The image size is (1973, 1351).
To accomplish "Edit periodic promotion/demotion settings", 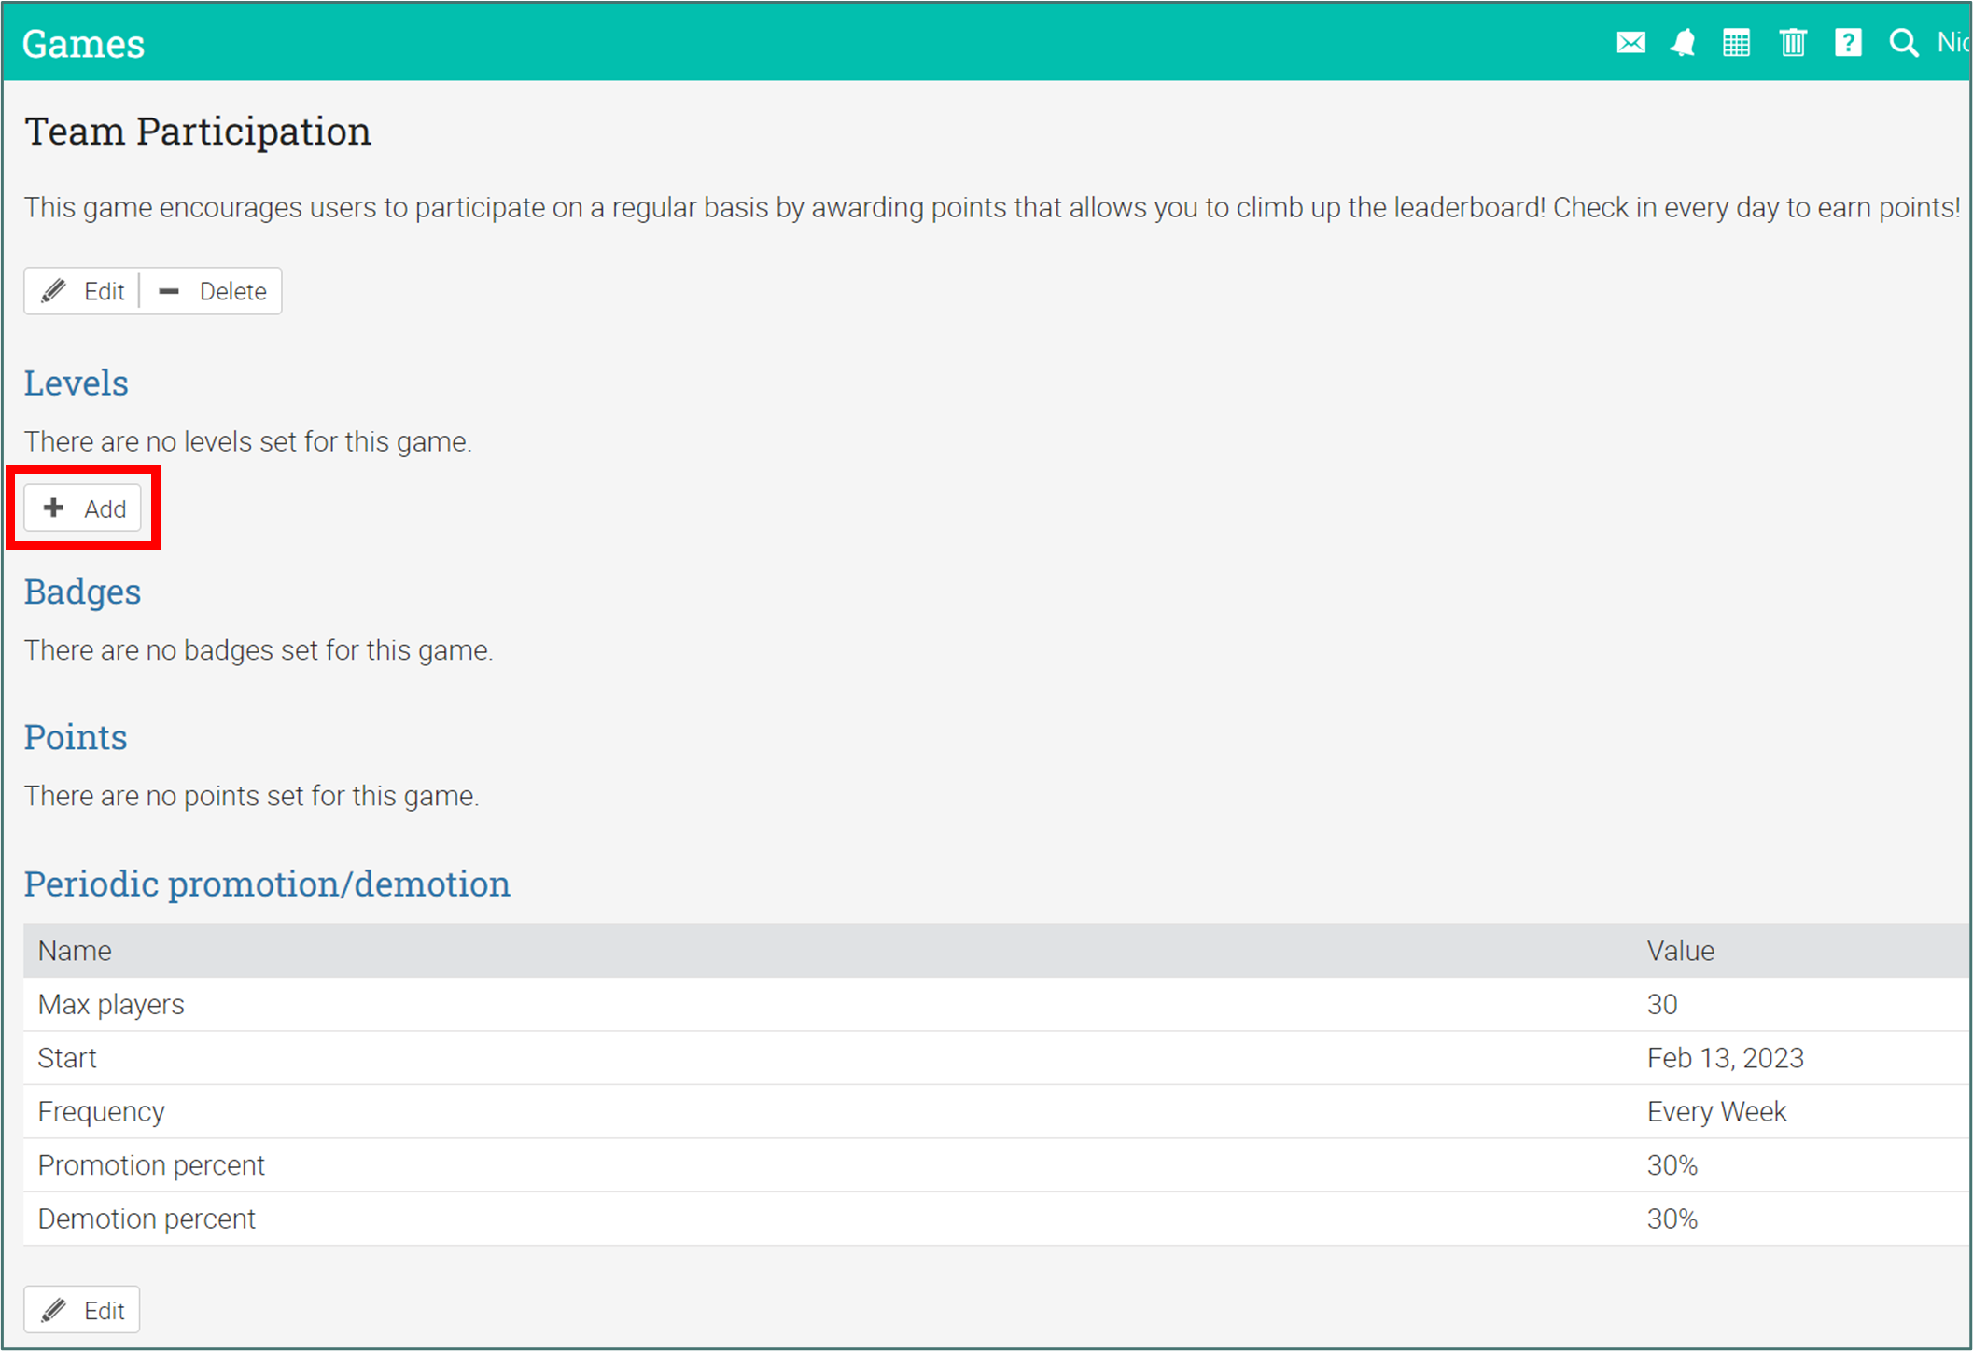I will click(x=82, y=1310).
